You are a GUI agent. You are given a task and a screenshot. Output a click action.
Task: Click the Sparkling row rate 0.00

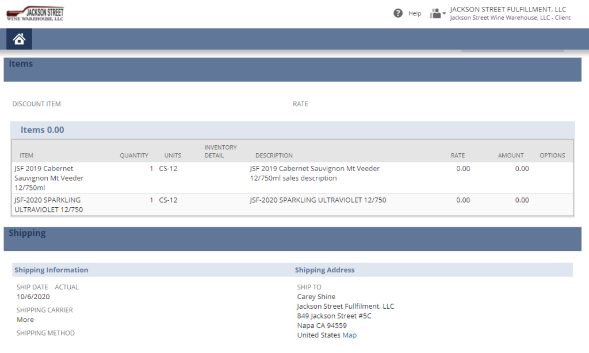pyautogui.click(x=463, y=200)
